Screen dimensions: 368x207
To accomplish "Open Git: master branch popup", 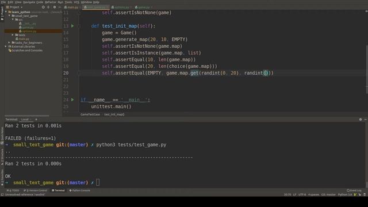I will pyautogui.click(x=328, y=194).
